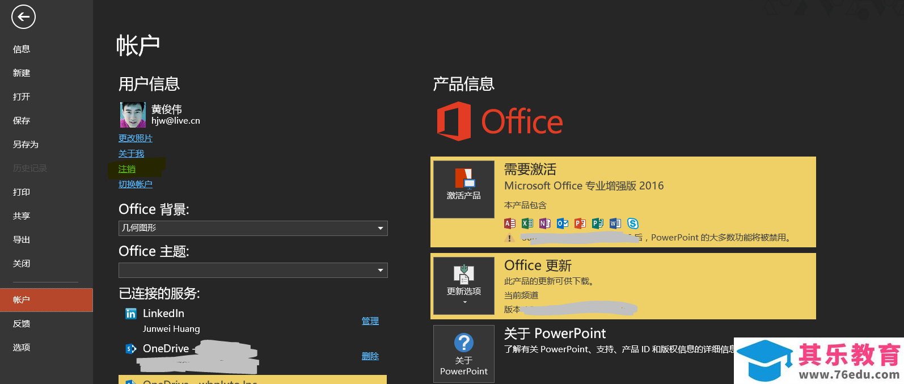Screen dimensions: 904x384
Task: Select 打开 in the sidebar
Action: click(47, 97)
